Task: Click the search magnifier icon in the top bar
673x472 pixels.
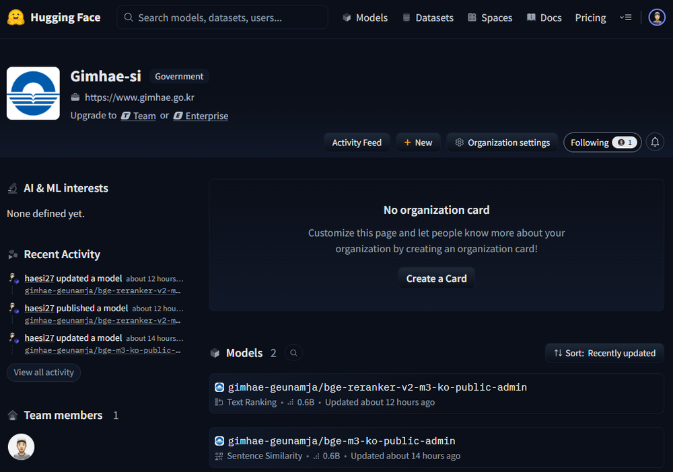Action: [129, 17]
